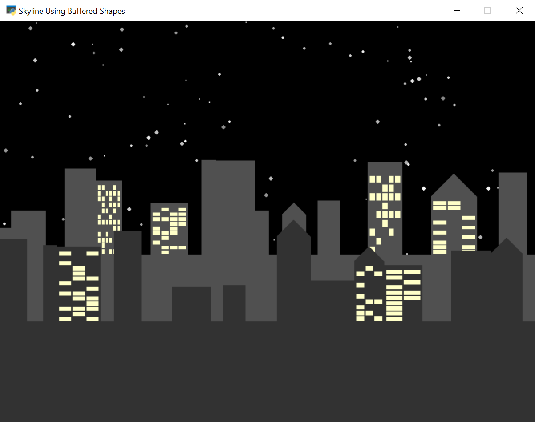Click the dark ground area below the skyline
Viewport: 535px width, 422px height.
[x=267, y=374]
